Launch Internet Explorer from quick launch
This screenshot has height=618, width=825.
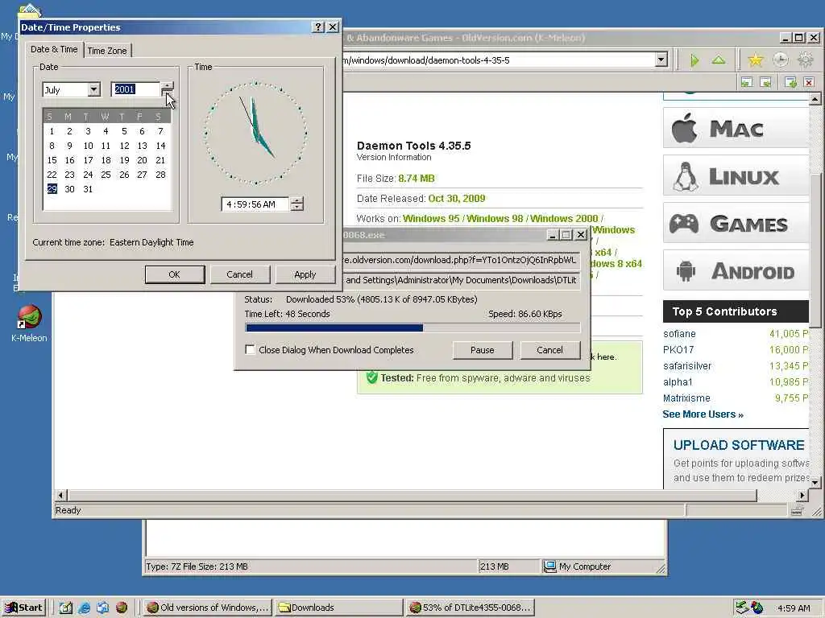click(84, 608)
